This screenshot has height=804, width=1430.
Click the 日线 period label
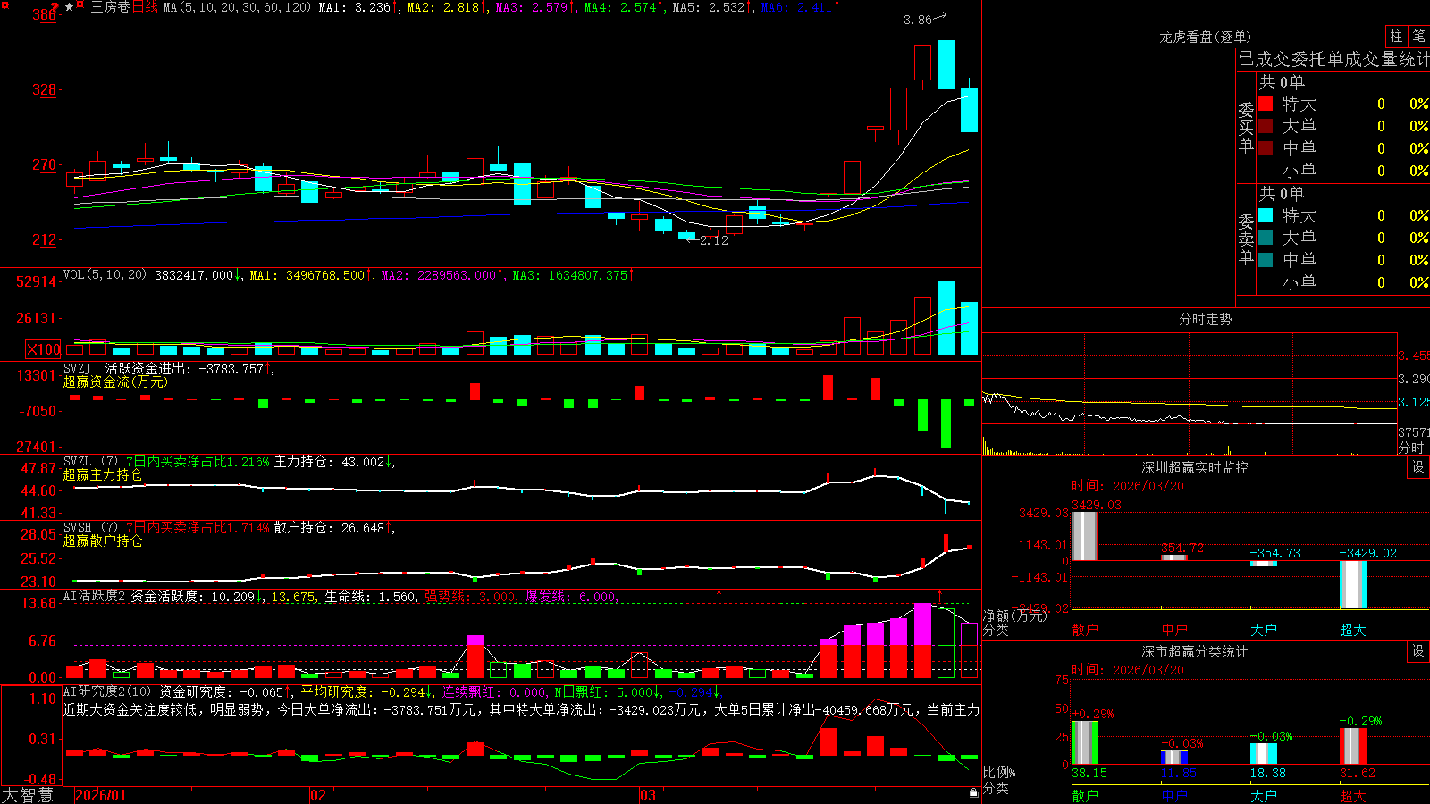(x=145, y=7)
